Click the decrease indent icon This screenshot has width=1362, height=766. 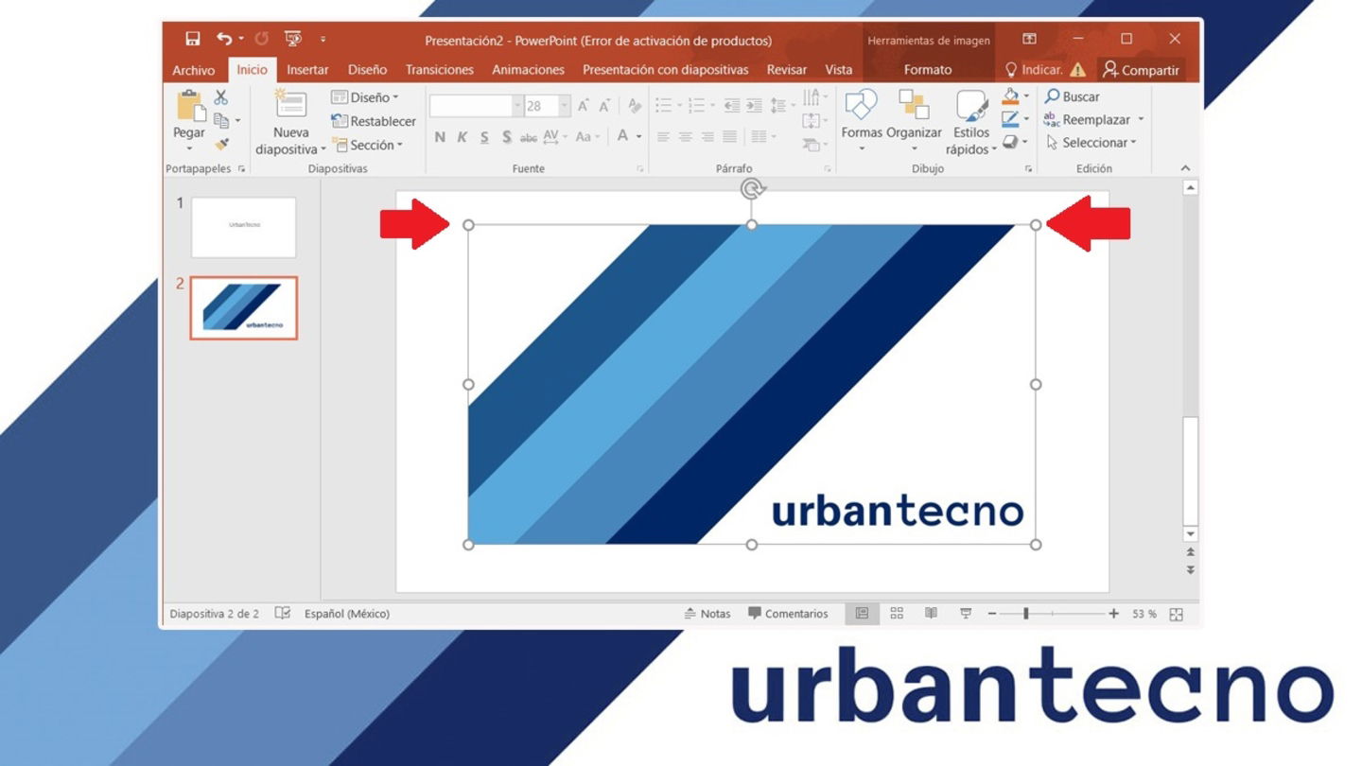731,106
